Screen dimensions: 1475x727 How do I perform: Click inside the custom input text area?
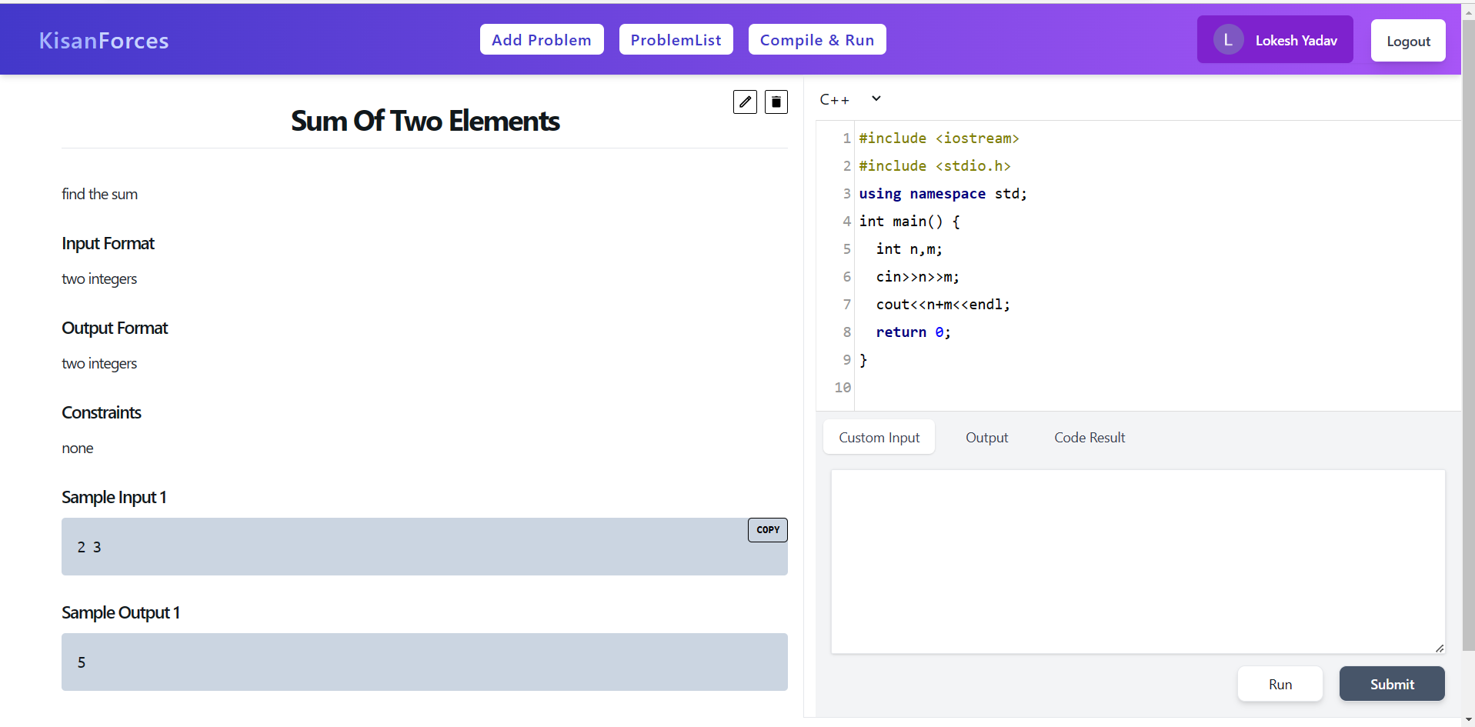[x=1137, y=560]
